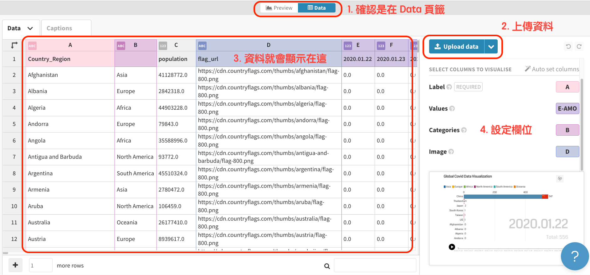Image resolution: width=590 pixels, height=275 pixels.
Task: Open the Captions tab
Action: point(59,28)
